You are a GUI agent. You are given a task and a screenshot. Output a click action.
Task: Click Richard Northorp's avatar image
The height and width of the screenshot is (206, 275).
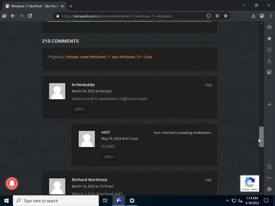point(57,186)
